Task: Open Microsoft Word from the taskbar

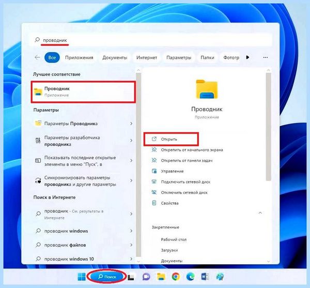Action: (x=205, y=277)
